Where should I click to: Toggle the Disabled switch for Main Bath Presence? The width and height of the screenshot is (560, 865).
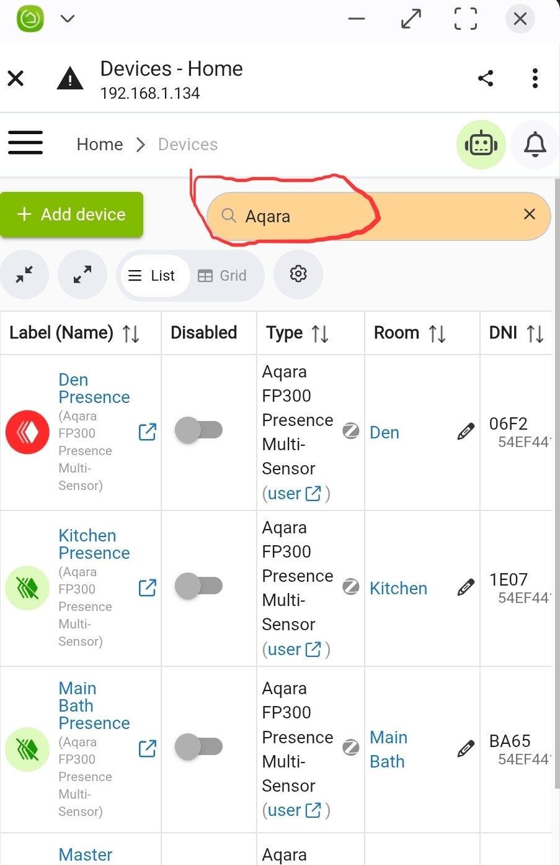coord(199,746)
